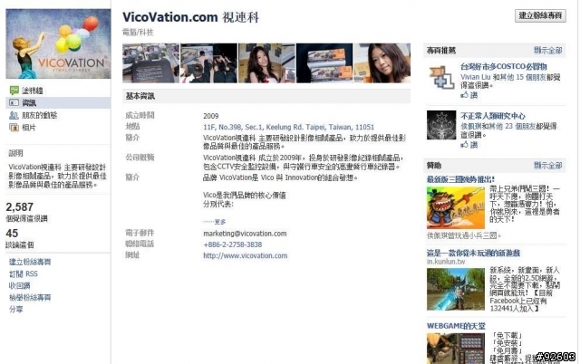Image resolution: width=580 pixels, height=364 pixels.
Task: Click the 建立粉絲專頁 button at top right
Action: (540, 15)
